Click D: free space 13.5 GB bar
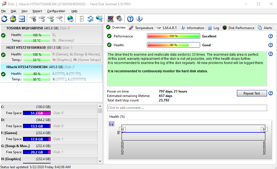The image size is (277, 169). click(37, 126)
